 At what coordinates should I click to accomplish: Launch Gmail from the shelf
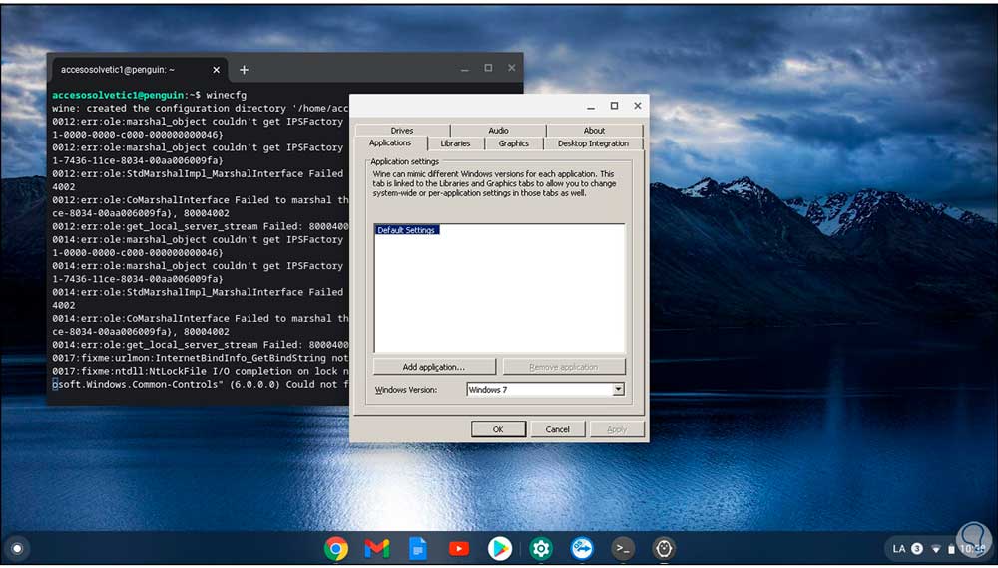pyautogui.click(x=376, y=548)
